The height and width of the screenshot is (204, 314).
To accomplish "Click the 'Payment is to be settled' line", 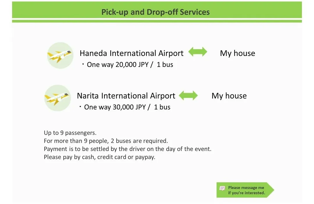I will [128, 149].
